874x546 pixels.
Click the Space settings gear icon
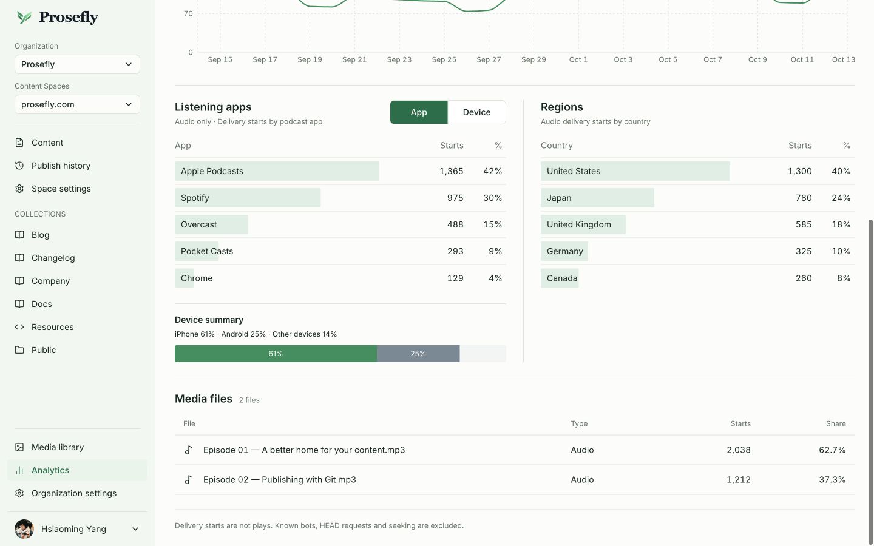[19, 189]
